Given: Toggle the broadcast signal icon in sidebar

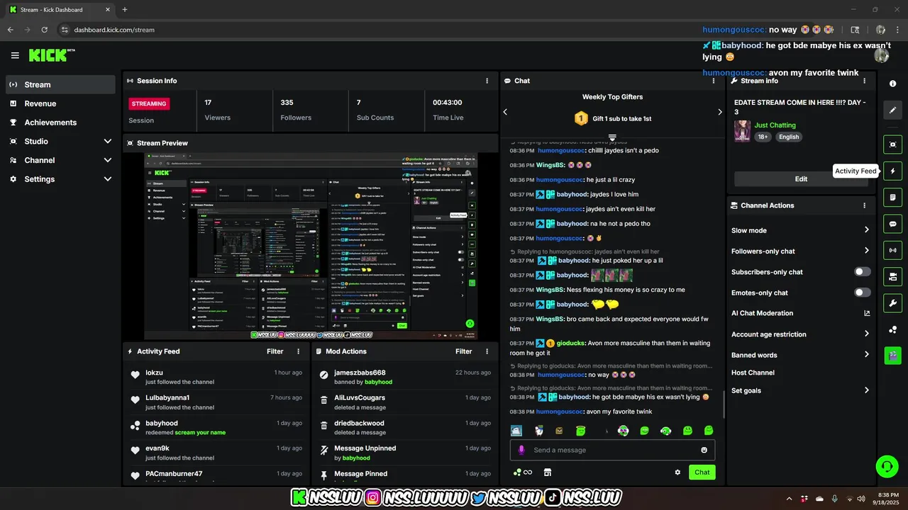Looking at the screenshot, I should pyautogui.click(x=892, y=250).
